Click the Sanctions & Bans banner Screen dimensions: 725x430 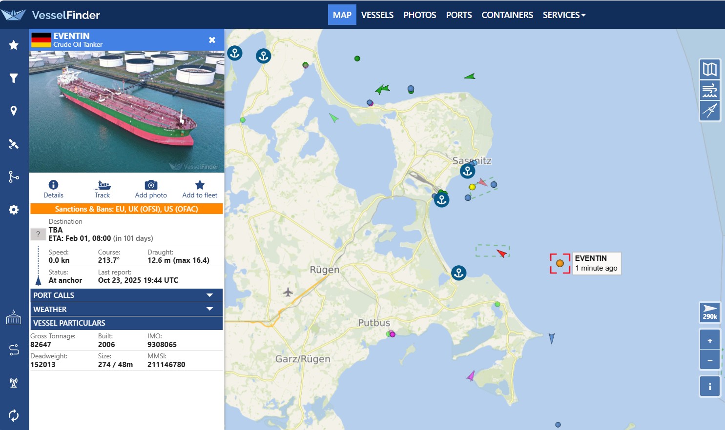coord(126,209)
